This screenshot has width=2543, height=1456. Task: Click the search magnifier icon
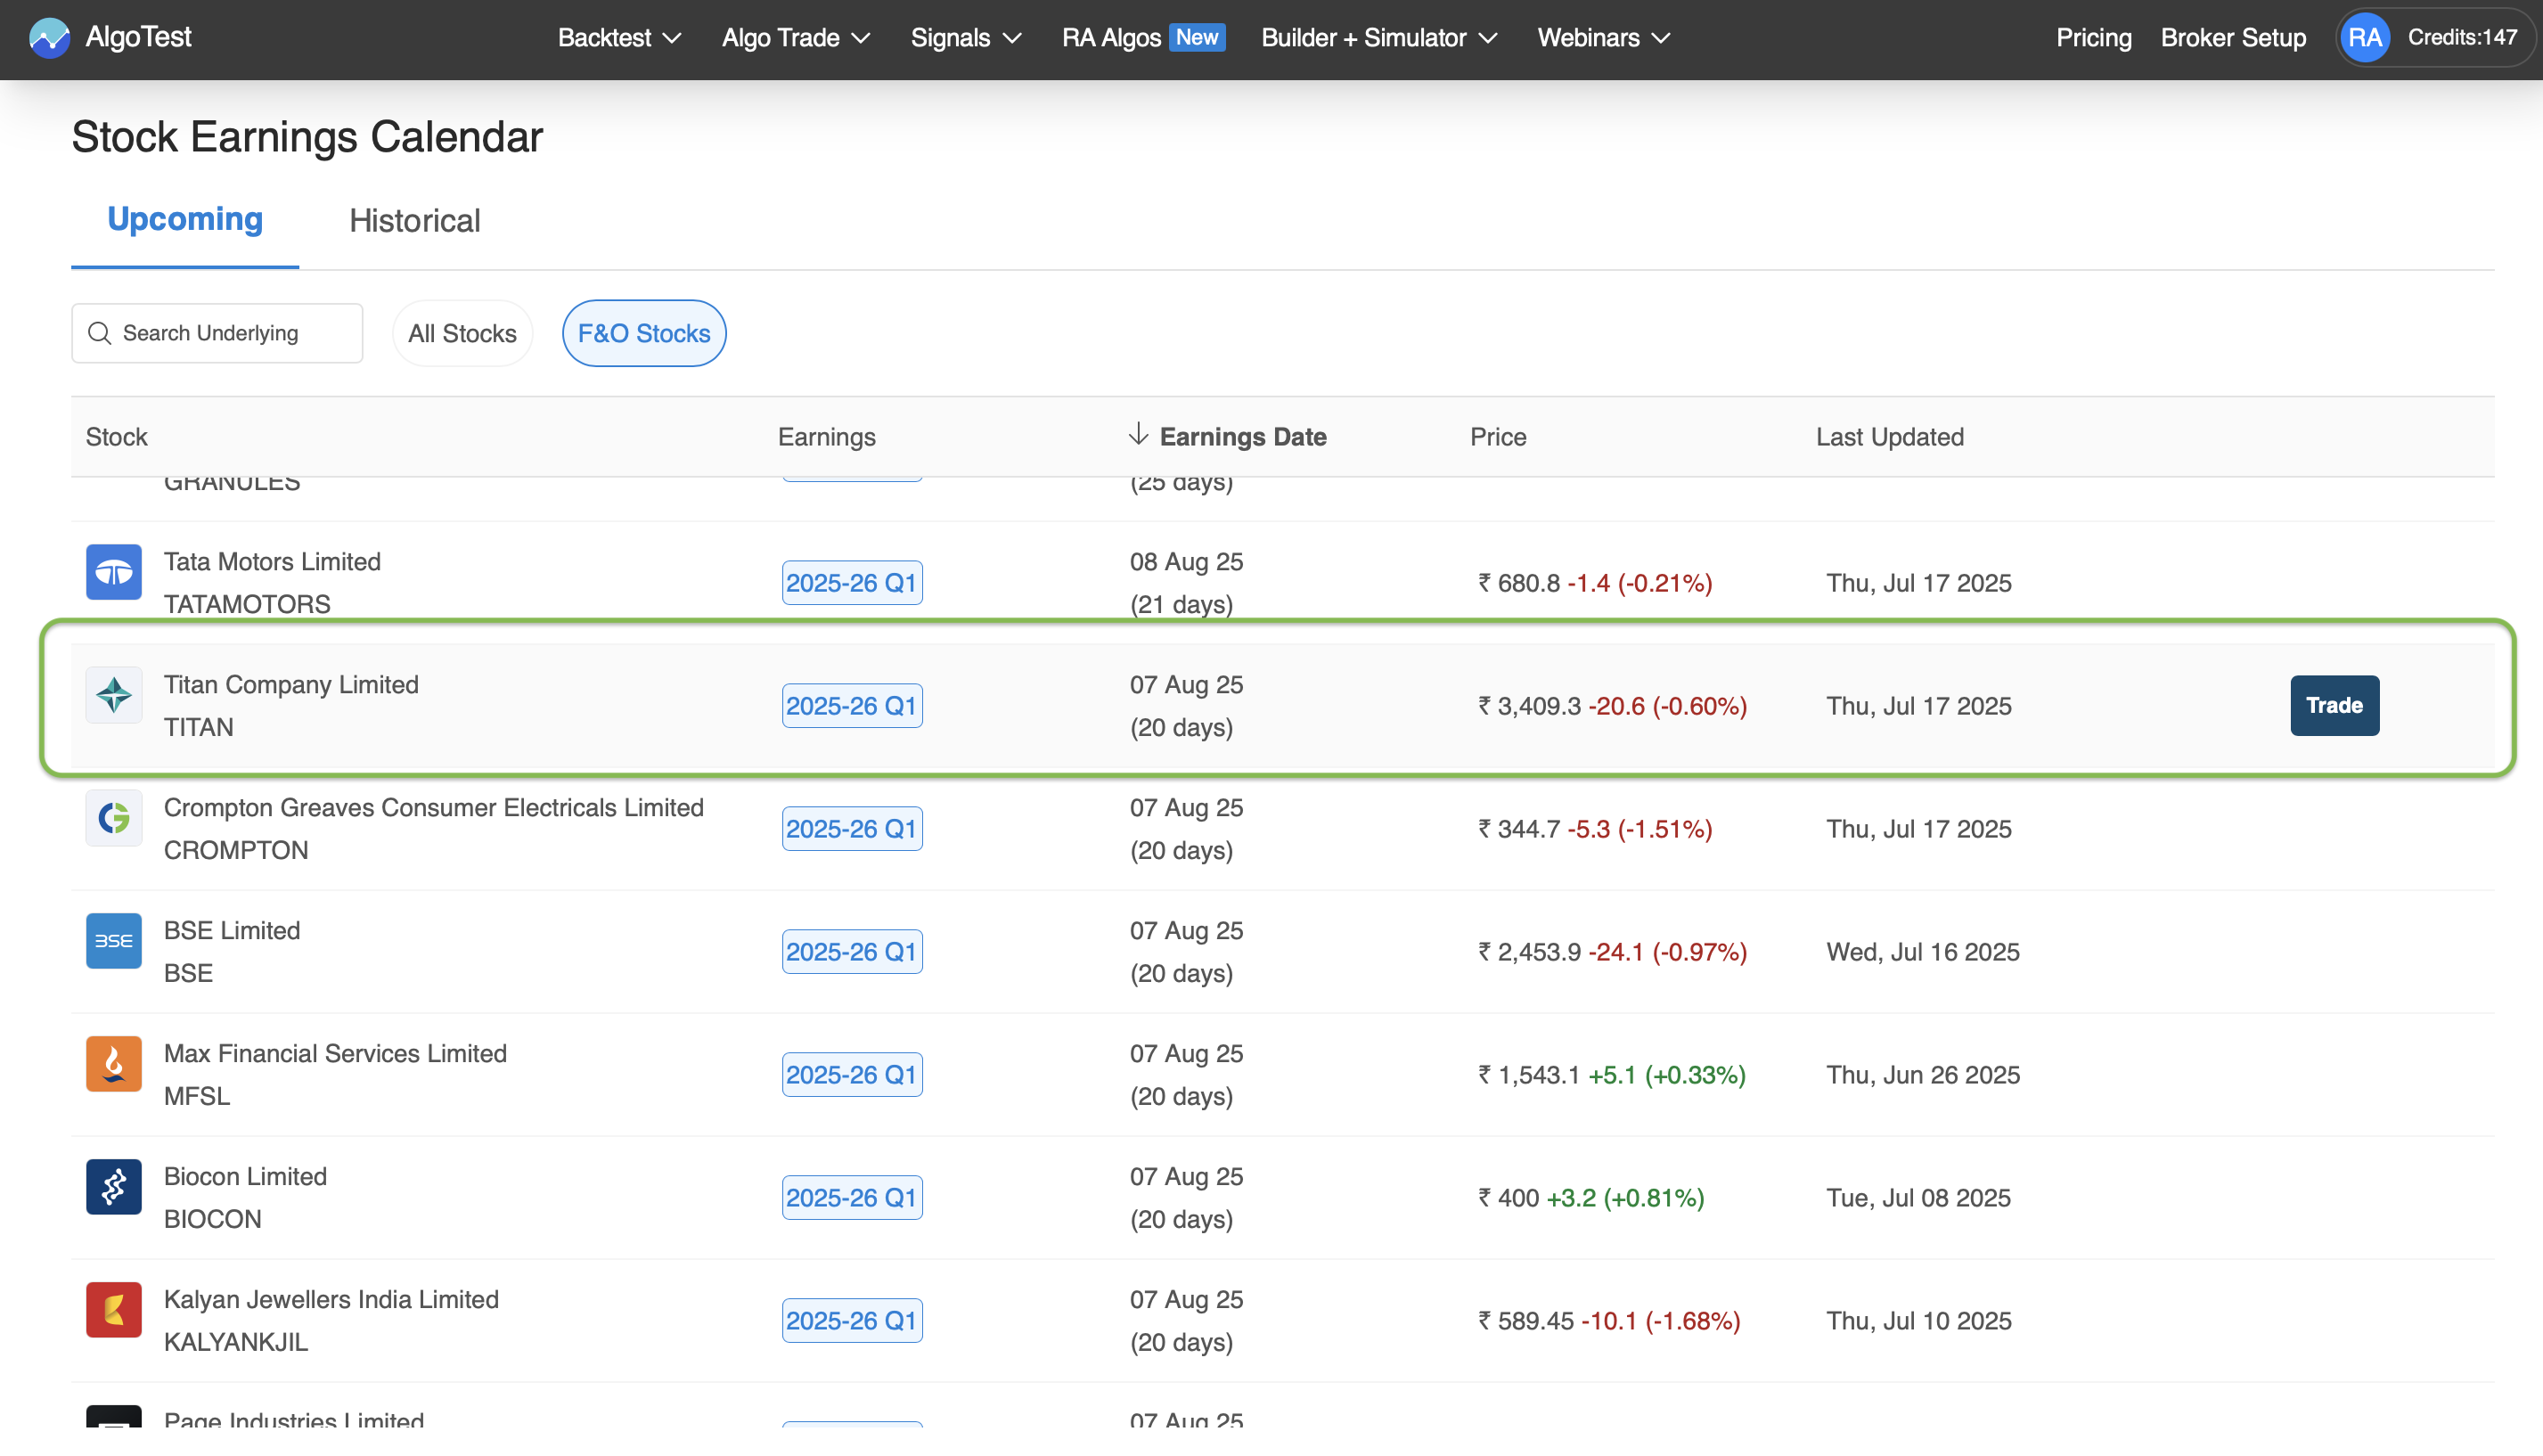tap(99, 333)
